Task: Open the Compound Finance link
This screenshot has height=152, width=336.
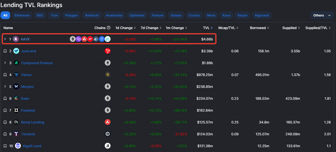Action: click(37, 63)
